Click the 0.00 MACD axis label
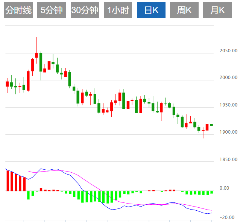The image size is (240, 222). 224,188
